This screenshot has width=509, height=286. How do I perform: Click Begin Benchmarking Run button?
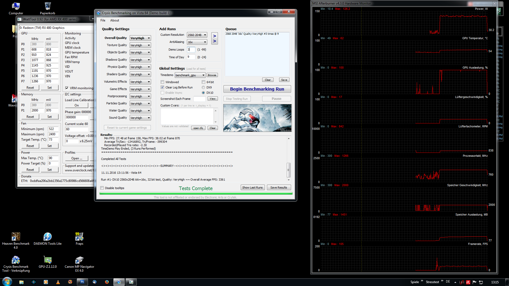point(257,89)
